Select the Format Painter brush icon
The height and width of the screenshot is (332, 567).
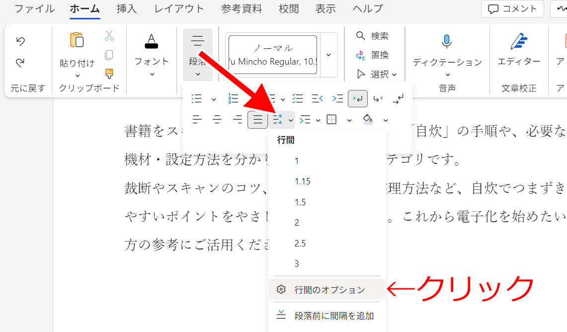point(109,74)
